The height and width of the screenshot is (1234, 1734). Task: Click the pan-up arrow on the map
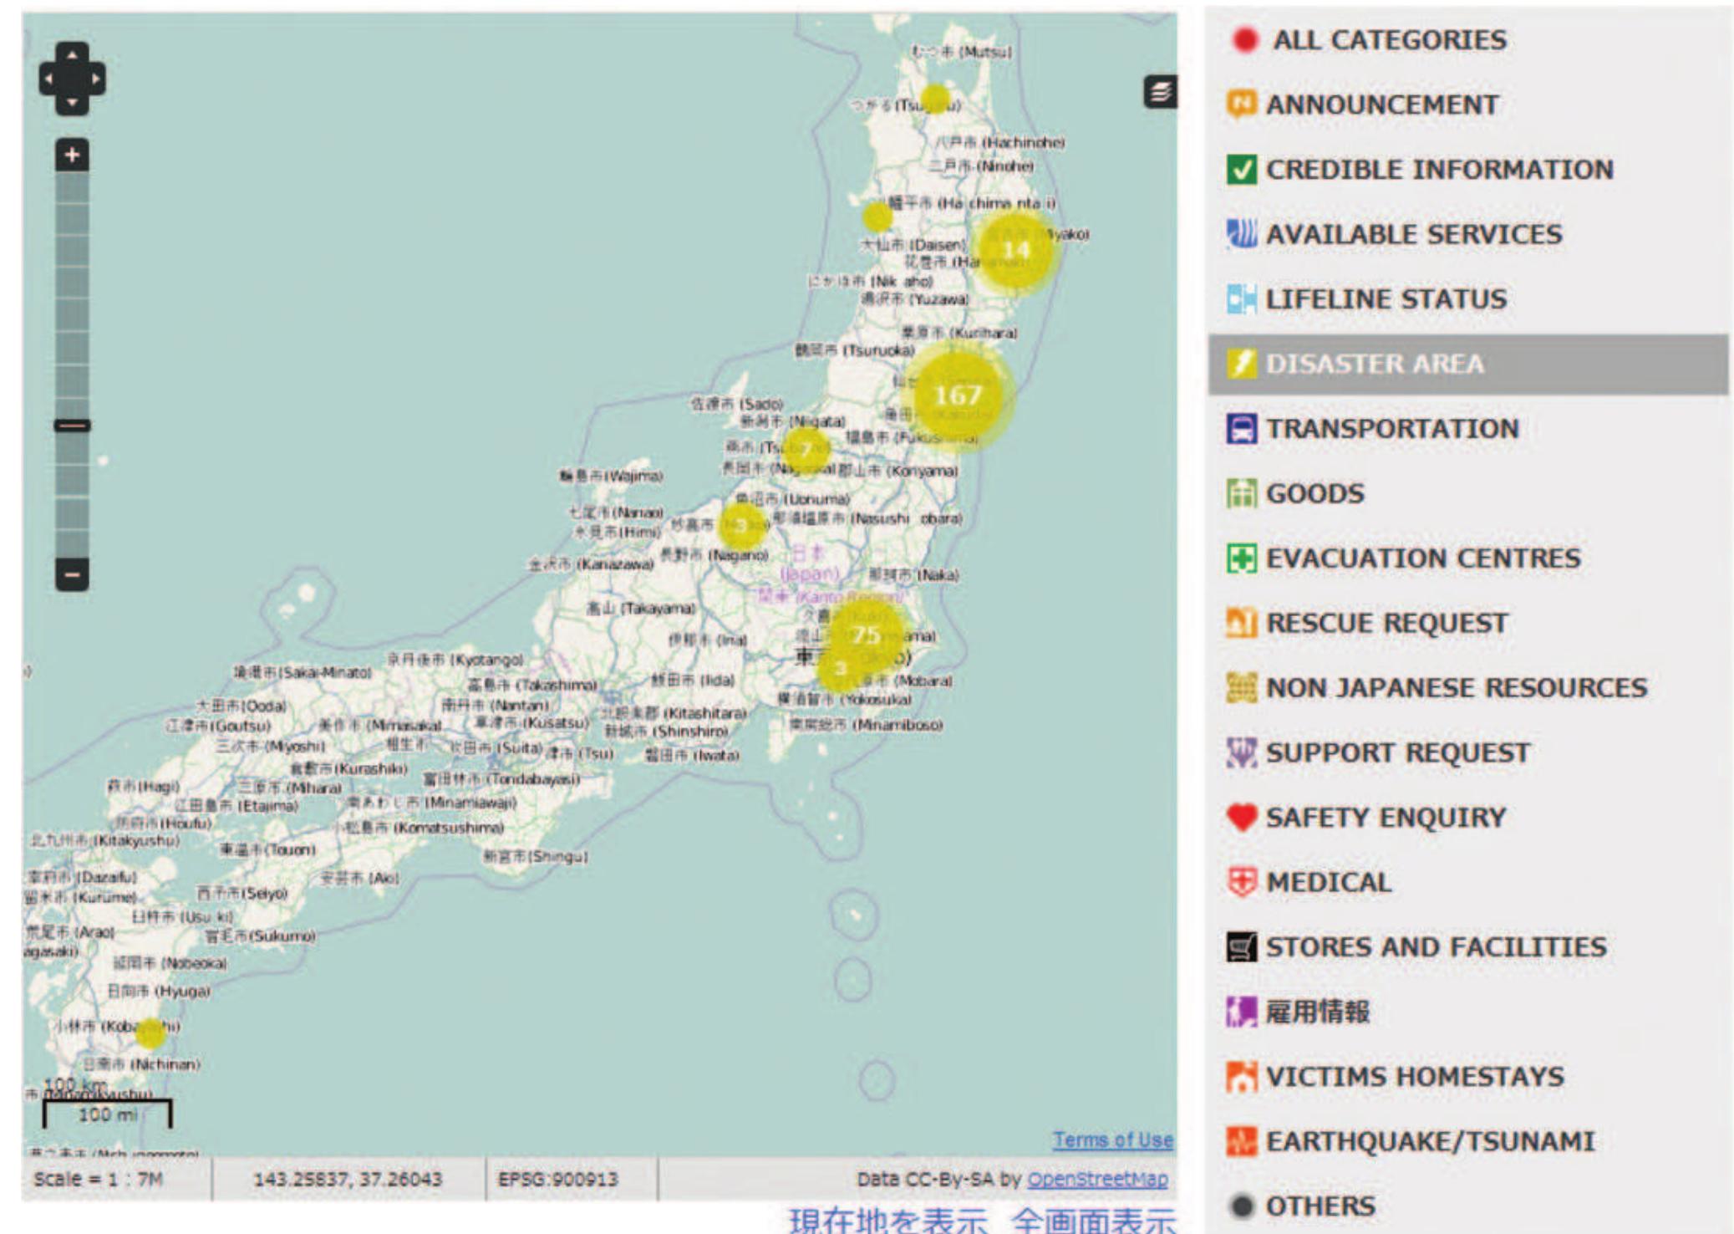(x=73, y=53)
